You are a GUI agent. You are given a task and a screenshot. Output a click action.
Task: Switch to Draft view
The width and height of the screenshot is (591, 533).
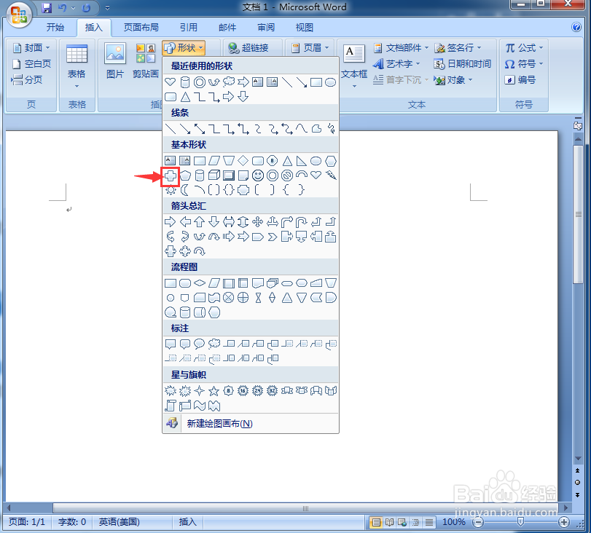[429, 522]
